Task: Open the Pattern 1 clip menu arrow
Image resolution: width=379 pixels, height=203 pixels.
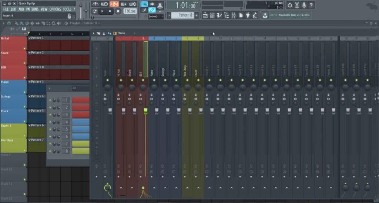Action: (x=30, y=38)
